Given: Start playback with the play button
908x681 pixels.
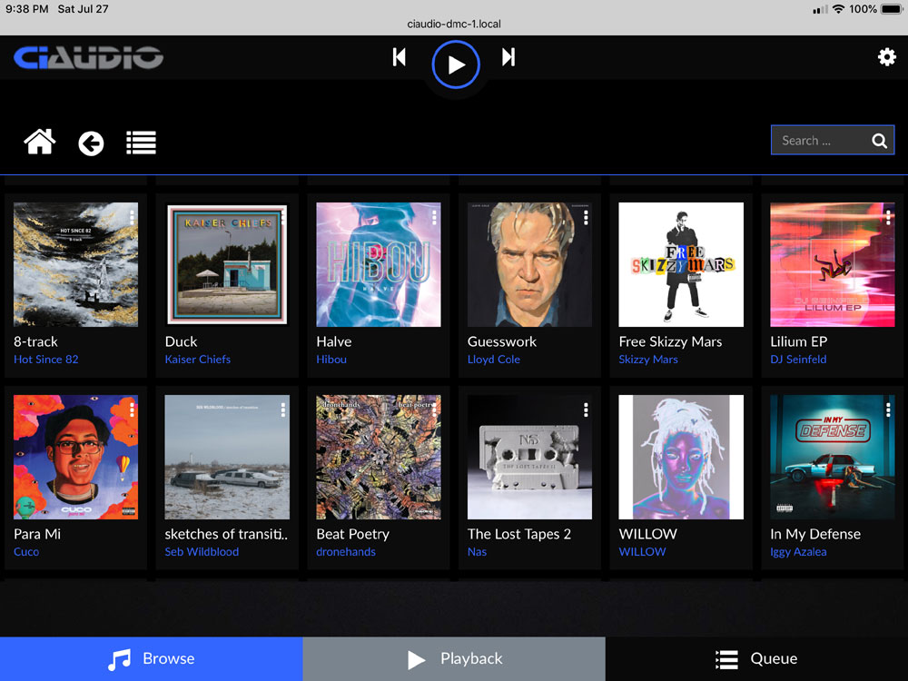Looking at the screenshot, I should pyautogui.click(x=456, y=64).
